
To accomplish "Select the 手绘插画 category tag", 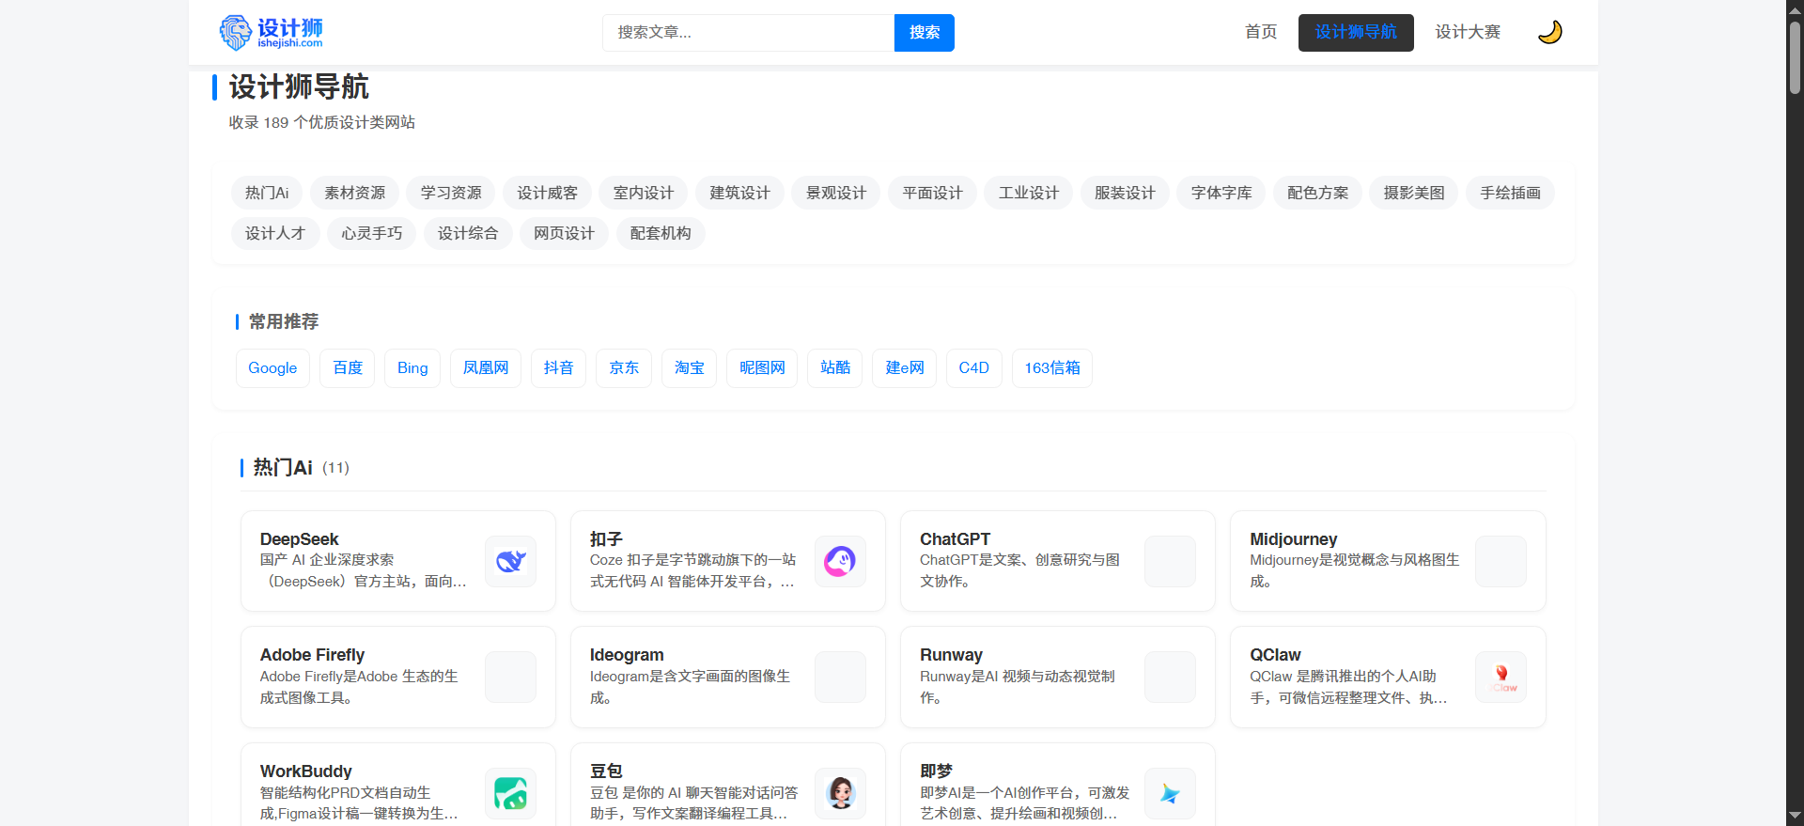I will pos(1511,193).
